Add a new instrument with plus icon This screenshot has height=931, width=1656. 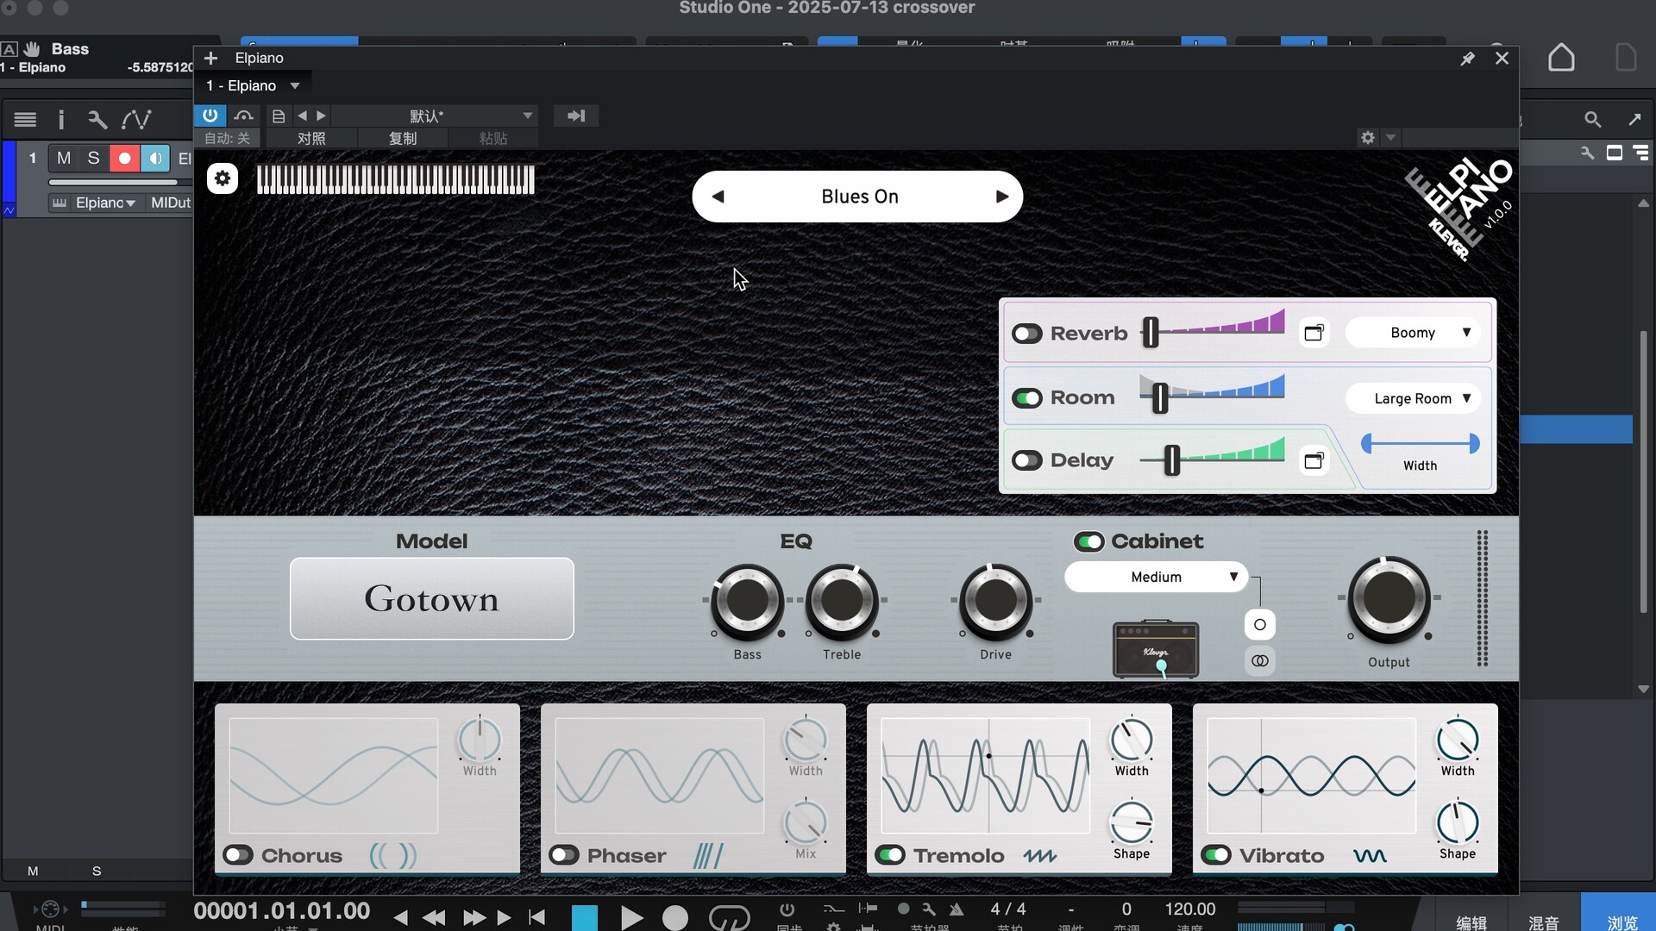tap(210, 58)
